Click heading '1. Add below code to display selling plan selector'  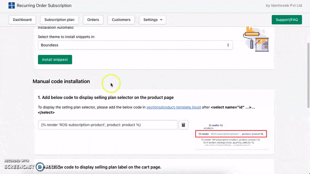tap(106, 97)
